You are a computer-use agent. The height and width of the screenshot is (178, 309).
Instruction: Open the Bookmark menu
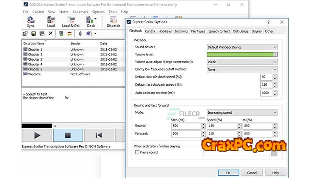point(80,12)
